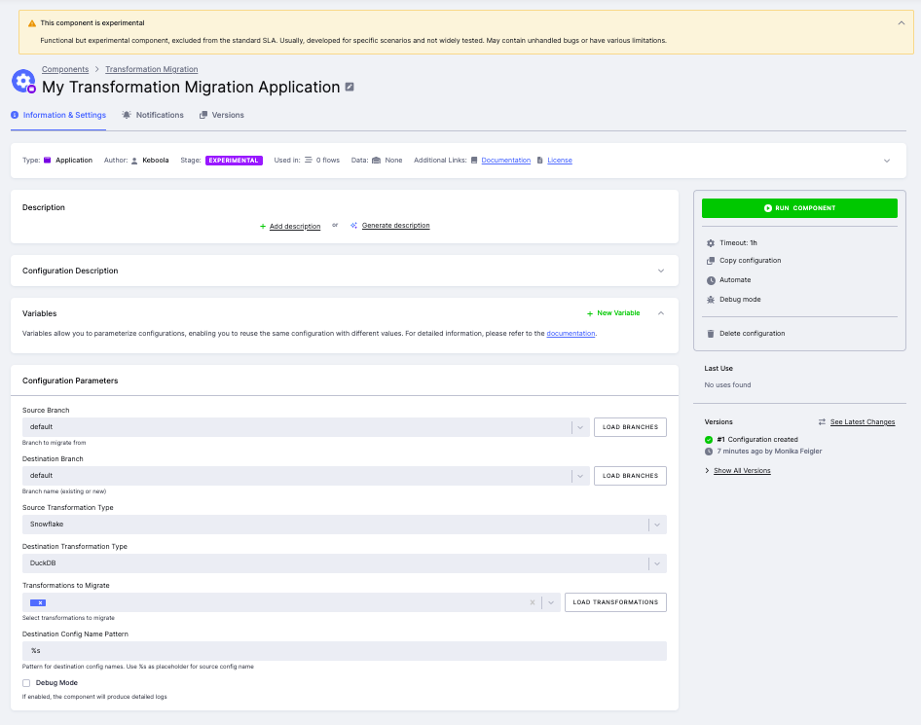Open Transformation Migration breadcrumb link
This screenshot has width=921, height=725.
(152, 69)
